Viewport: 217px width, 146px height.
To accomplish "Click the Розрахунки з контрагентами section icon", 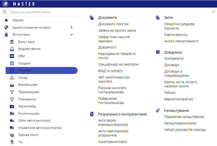I will (92, 114).
